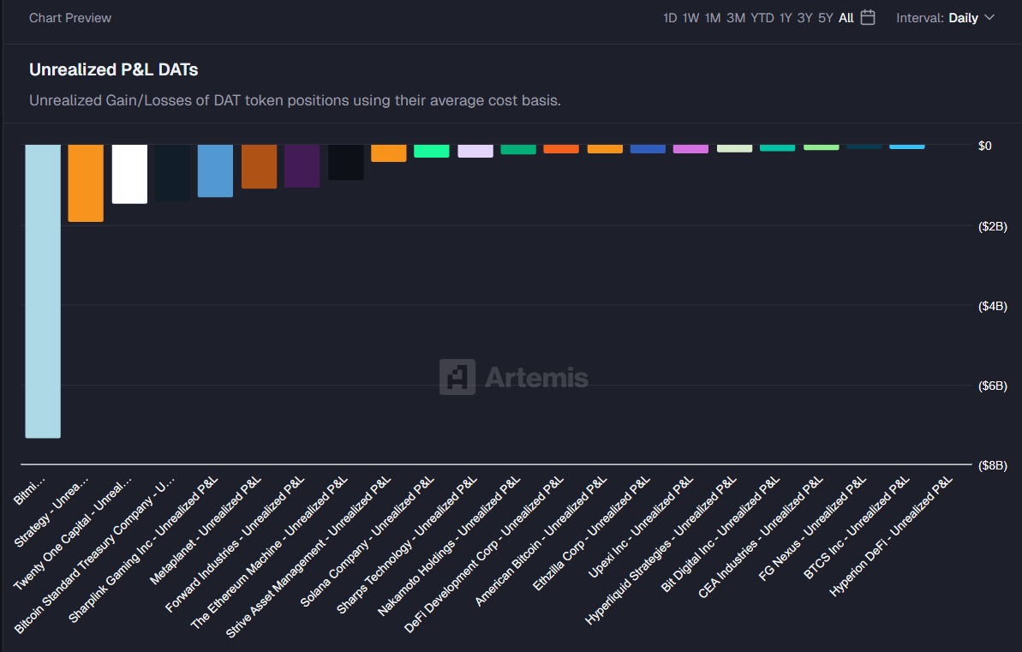Image resolution: width=1022 pixels, height=652 pixels.
Task: Click the Chart Preview label
Action: pos(70,18)
